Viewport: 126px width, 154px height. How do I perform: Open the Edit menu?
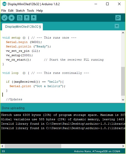coord(11,11)
